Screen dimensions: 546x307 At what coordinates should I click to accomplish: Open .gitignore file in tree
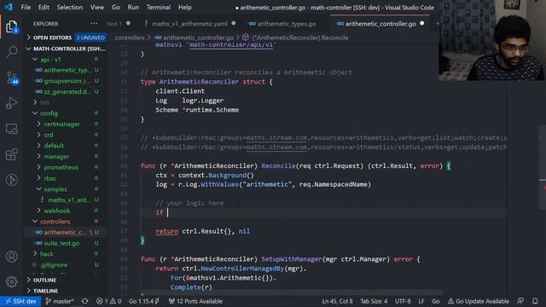54,264
